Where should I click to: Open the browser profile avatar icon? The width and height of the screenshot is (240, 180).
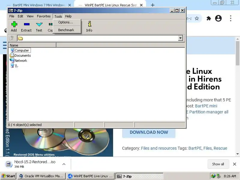[218, 18]
